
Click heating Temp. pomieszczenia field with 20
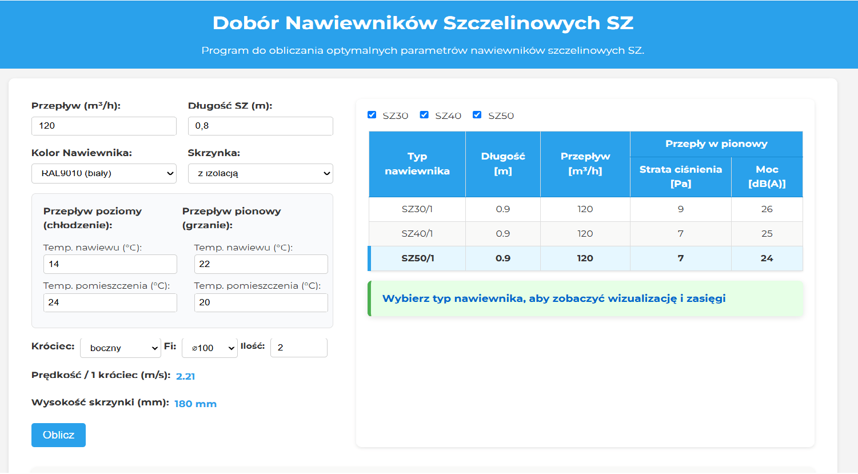pyautogui.click(x=261, y=302)
